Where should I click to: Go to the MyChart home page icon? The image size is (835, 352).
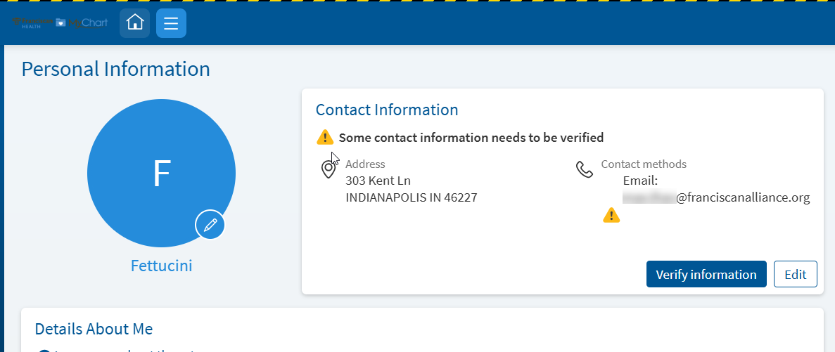tap(135, 23)
